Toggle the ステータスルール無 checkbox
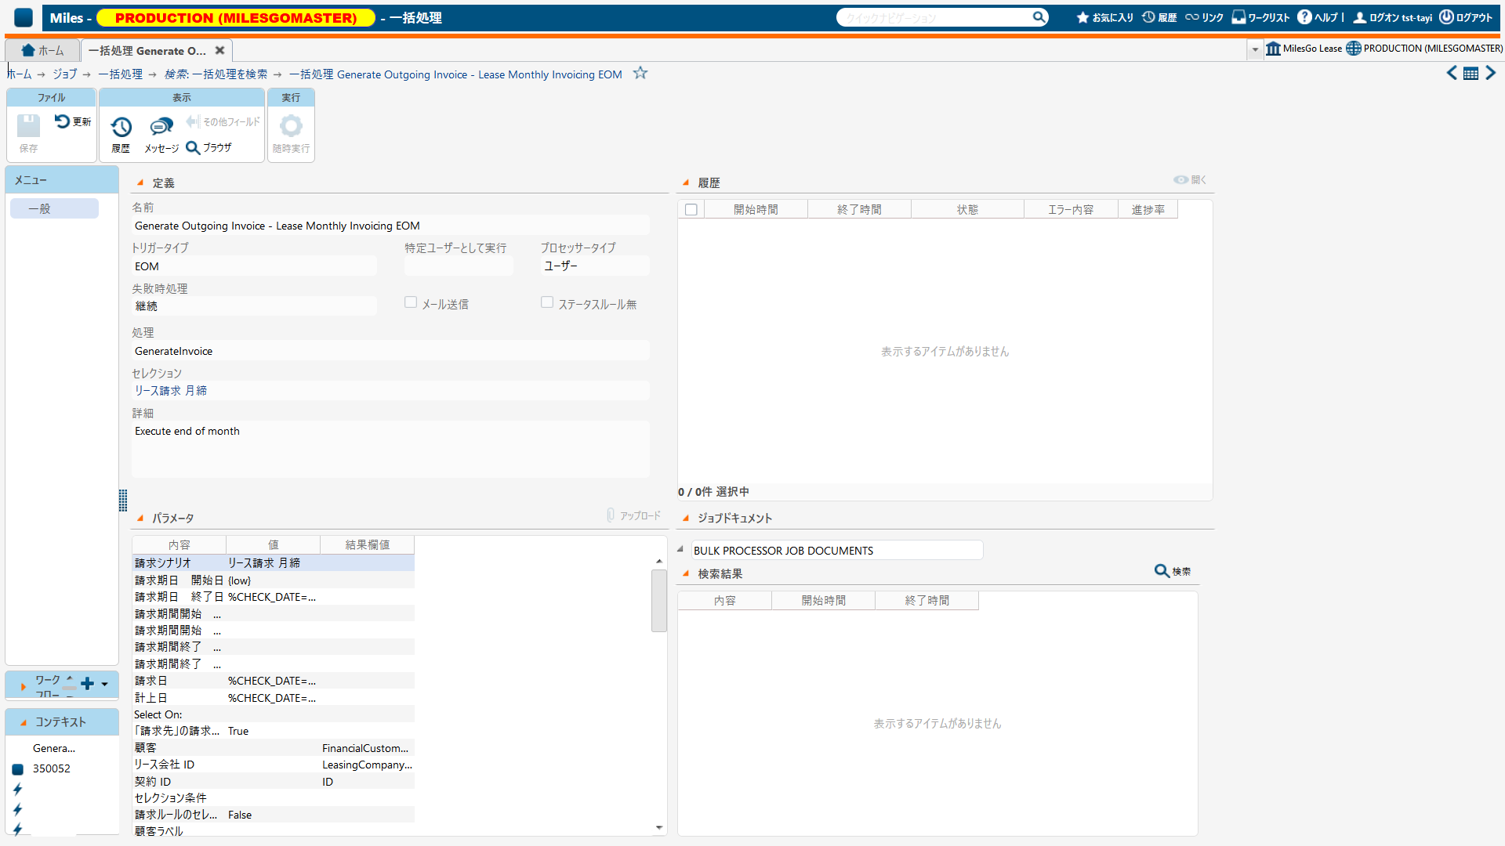 [x=547, y=302]
